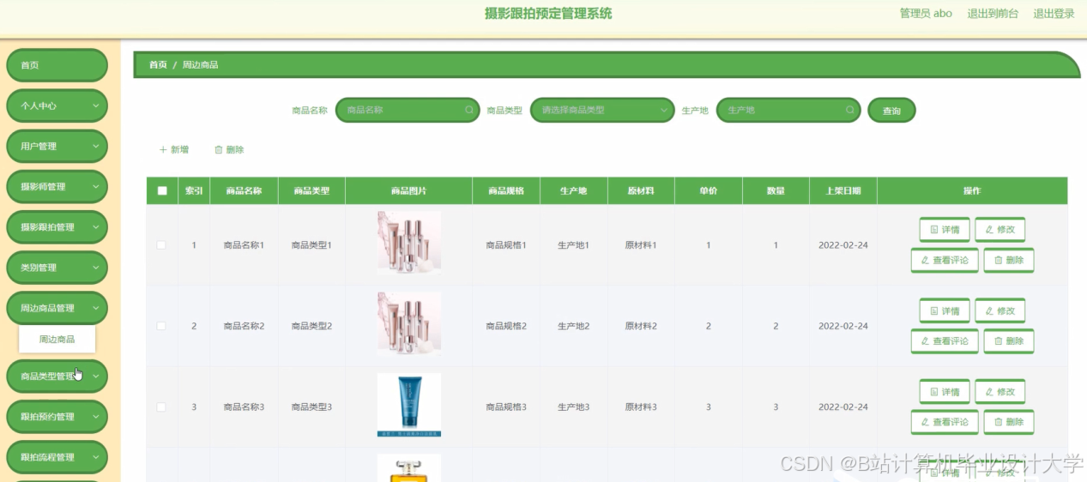Open product image thumbnail of 商品名称2
This screenshot has width=1087, height=482.
[x=409, y=324]
